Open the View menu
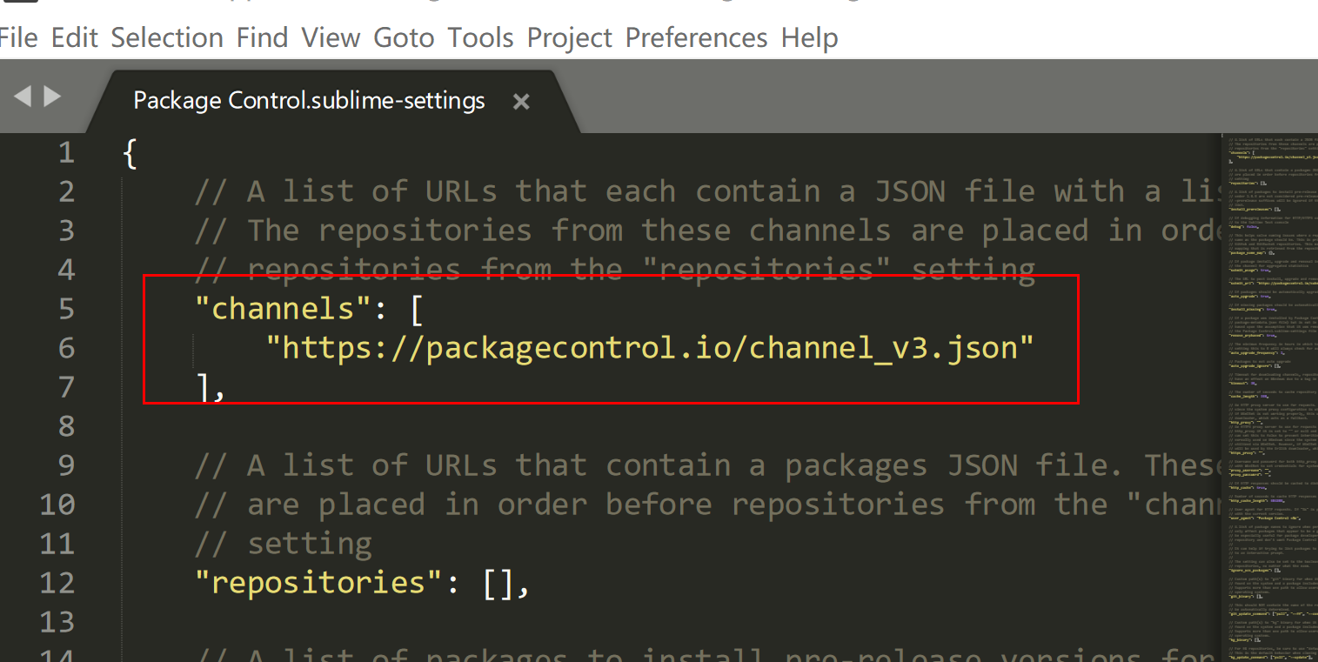Image resolution: width=1318 pixels, height=662 pixels. [x=331, y=37]
